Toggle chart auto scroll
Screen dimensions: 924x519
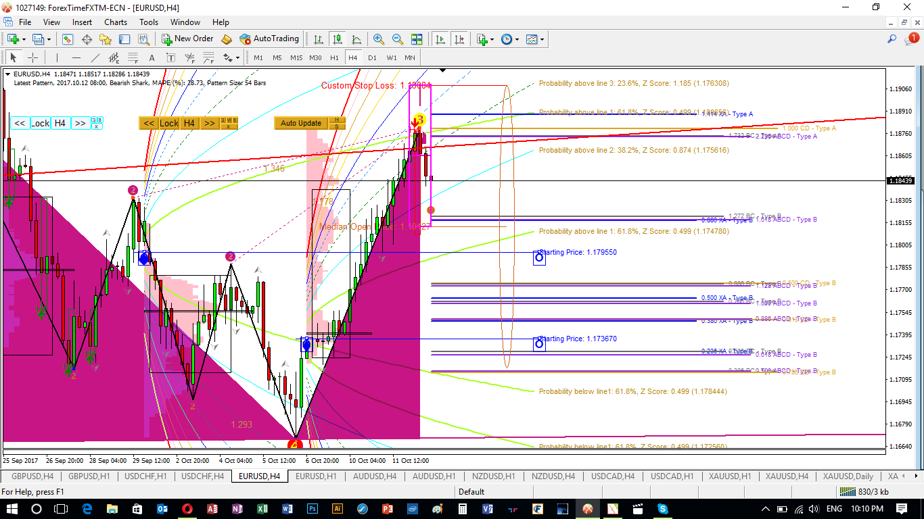coord(440,39)
